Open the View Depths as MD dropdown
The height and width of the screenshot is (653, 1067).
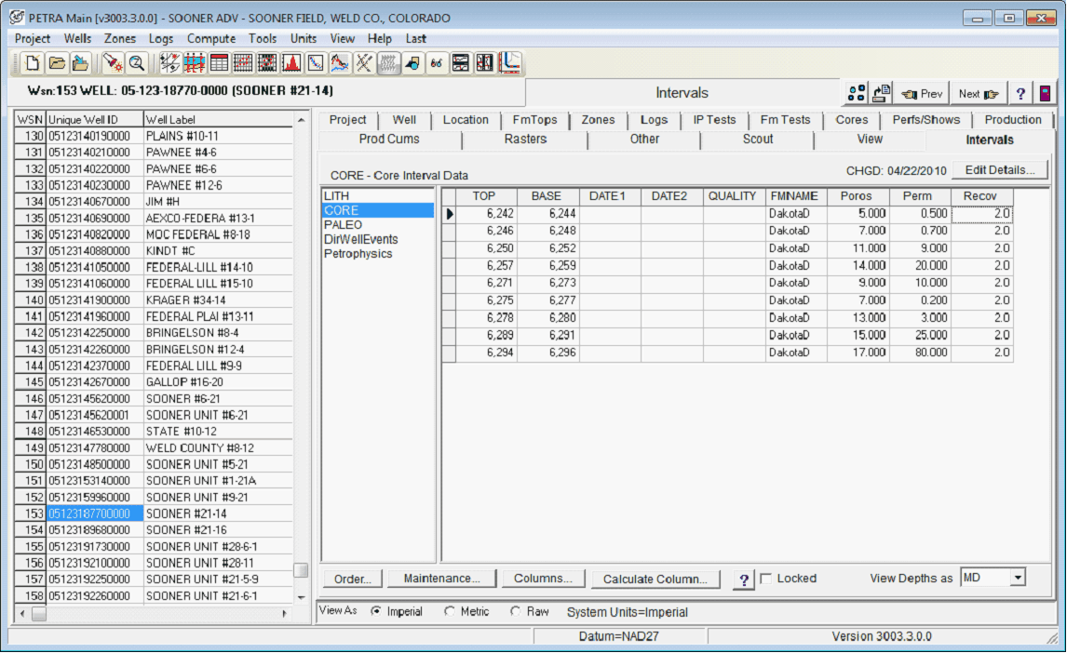1017,579
